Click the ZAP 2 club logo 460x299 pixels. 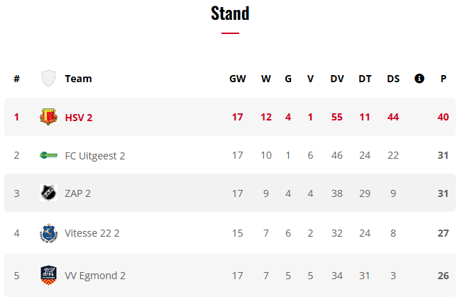click(x=48, y=193)
